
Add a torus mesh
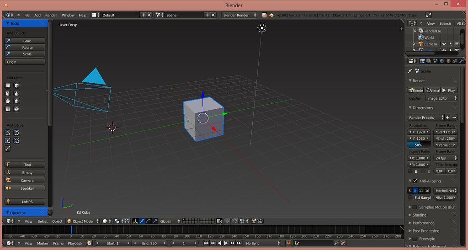click(x=17, y=109)
